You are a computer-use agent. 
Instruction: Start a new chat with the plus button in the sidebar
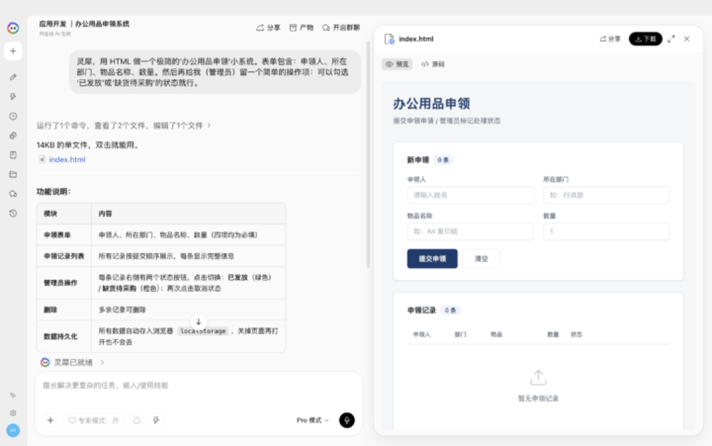click(13, 51)
